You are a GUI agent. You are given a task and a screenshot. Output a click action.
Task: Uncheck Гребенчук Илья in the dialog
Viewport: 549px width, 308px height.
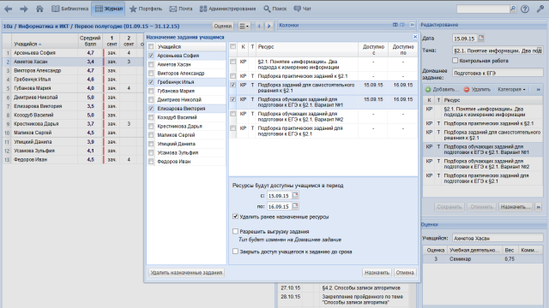pos(151,82)
